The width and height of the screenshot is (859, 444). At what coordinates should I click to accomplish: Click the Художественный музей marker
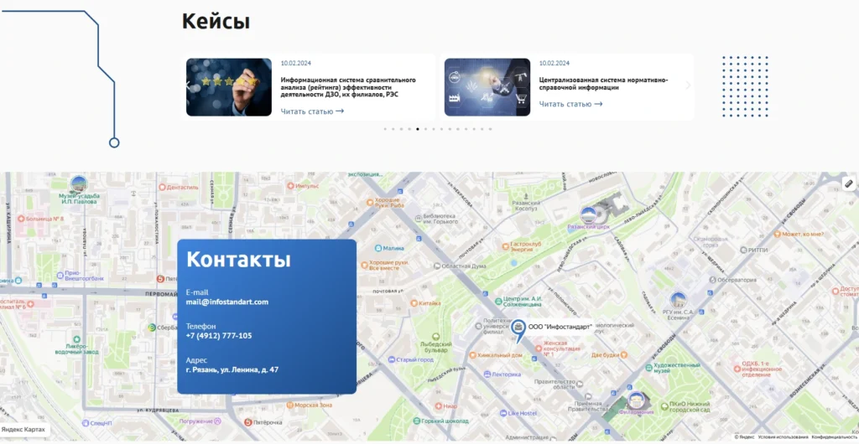pos(648,368)
